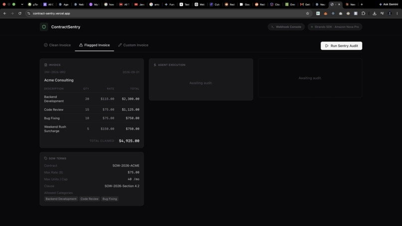Click the Weekend Rush Surcharge line item
Screen dimensions: 402x226
pyautogui.click(x=55, y=129)
